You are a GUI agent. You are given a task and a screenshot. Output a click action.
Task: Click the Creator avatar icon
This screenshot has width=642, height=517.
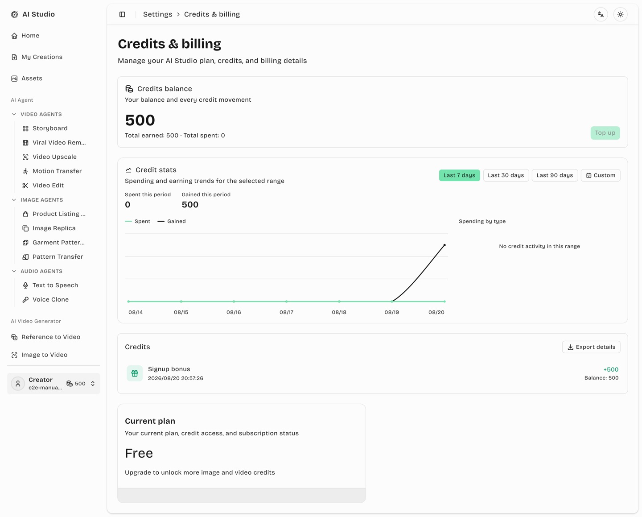tap(18, 384)
